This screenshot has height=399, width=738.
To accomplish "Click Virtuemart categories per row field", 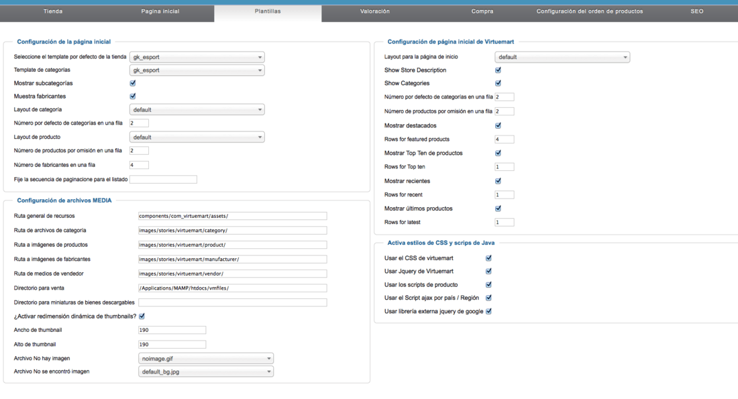I will (x=504, y=97).
